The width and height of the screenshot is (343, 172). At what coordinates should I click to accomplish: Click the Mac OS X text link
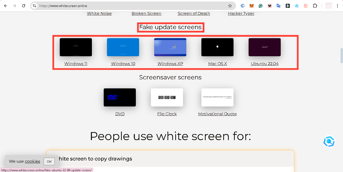(x=217, y=64)
